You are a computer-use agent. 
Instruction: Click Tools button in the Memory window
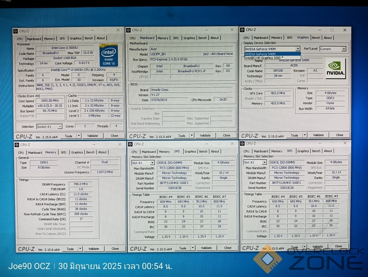point(70,249)
